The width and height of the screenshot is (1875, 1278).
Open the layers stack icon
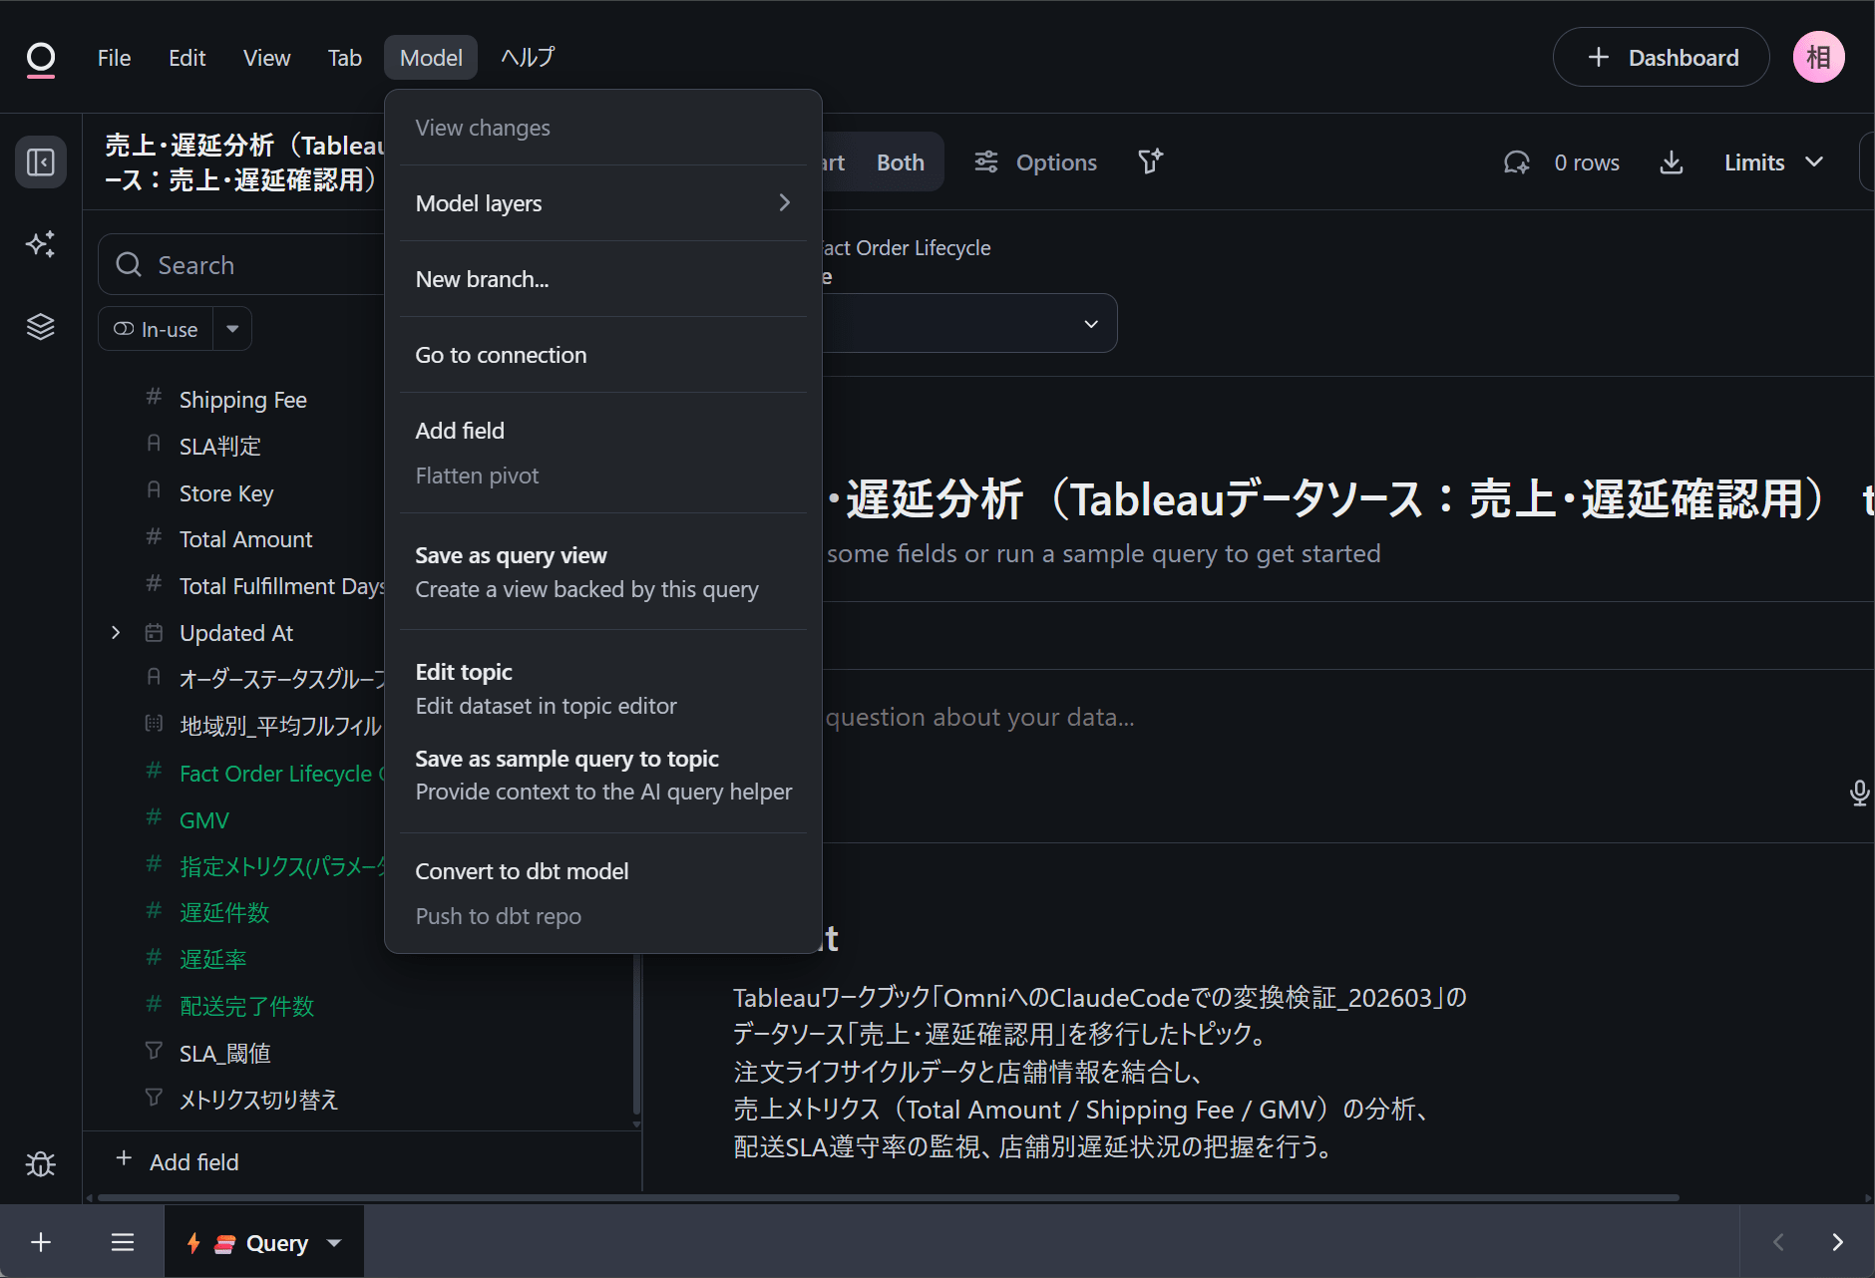click(41, 327)
